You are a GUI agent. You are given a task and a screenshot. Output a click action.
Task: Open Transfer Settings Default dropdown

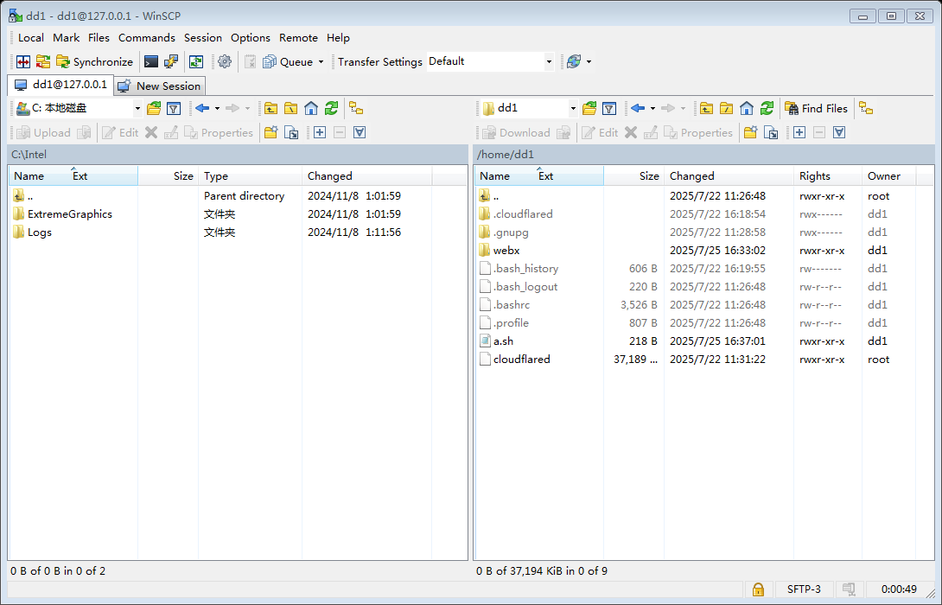(x=548, y=61)
